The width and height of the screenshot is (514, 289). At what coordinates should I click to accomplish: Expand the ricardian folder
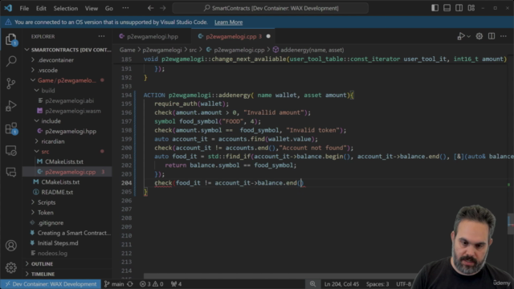click(x=53, y=141)
